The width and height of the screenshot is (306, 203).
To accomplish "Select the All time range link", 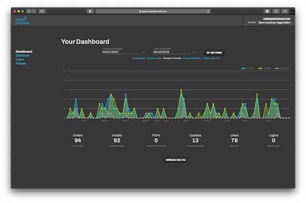I will coord(218,58).
